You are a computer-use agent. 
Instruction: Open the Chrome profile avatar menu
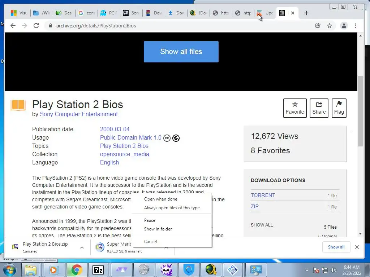click(344, 26)
